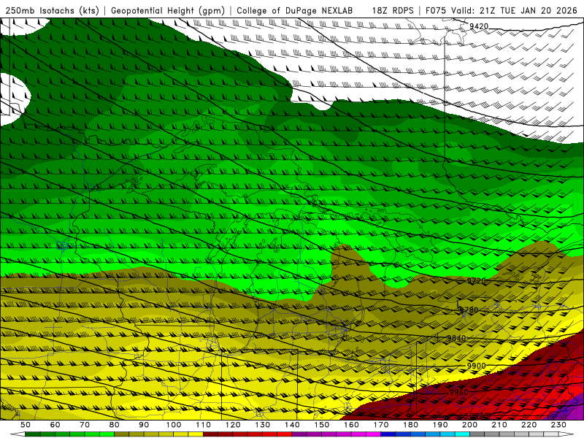The width and height of the screenshot is (584, 438).
Task: Click the 9780 height contour label
Action: pos(469,310)
